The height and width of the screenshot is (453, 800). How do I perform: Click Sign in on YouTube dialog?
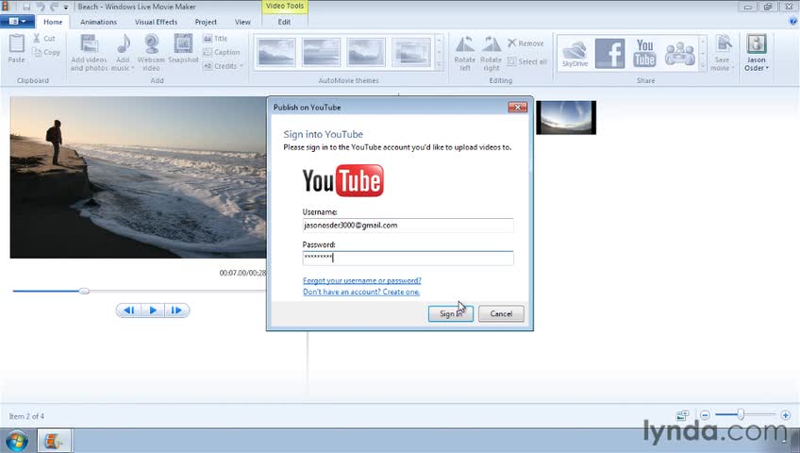tap(451, 313)
